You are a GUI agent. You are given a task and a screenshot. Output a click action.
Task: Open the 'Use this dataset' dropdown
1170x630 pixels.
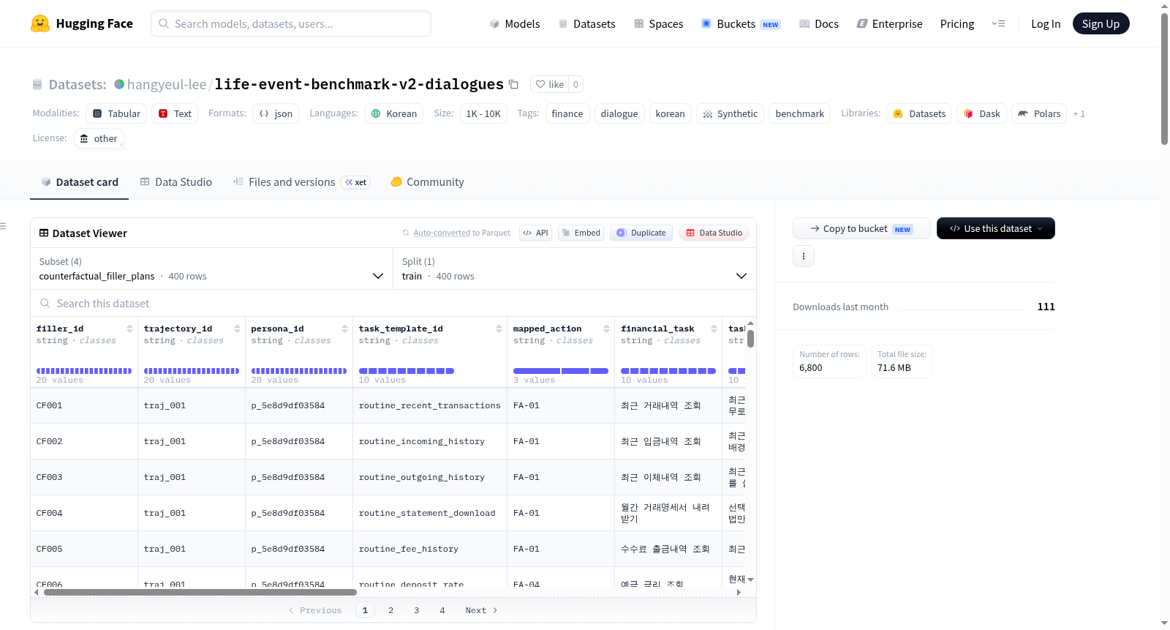996,228
